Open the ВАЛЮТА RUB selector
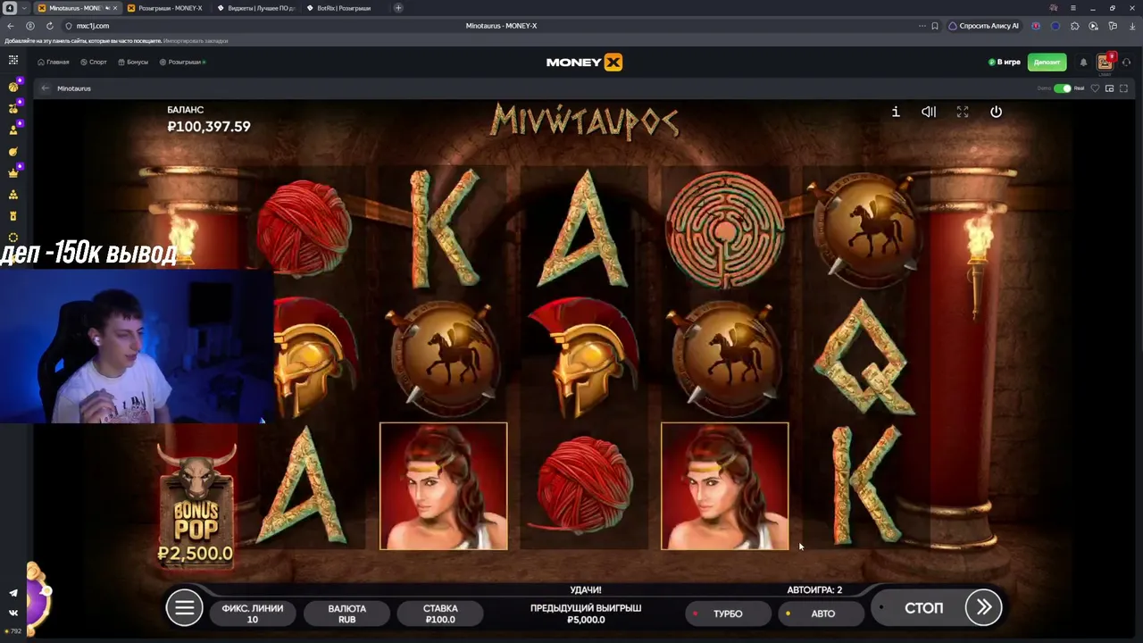 click(x=346, y=614)
